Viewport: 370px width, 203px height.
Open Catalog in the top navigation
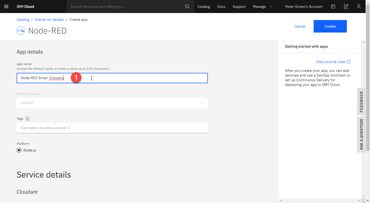point(204,7)
